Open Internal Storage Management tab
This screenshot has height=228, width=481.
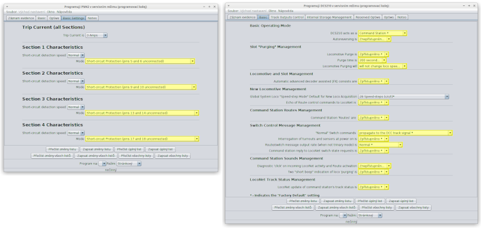pyautogui.click(x=329, y=17)
